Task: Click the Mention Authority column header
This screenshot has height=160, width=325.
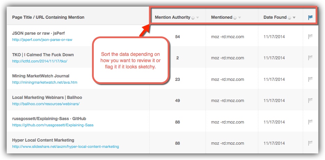Action: [x=173, y=17]
